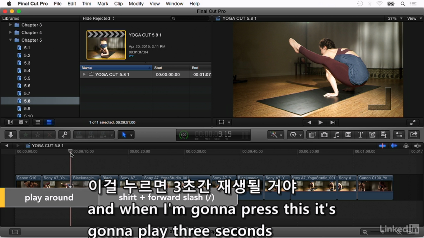This screenshot has width=424, height=238.
Task: Click the Insert clip edit button
Action: [91, 135]
